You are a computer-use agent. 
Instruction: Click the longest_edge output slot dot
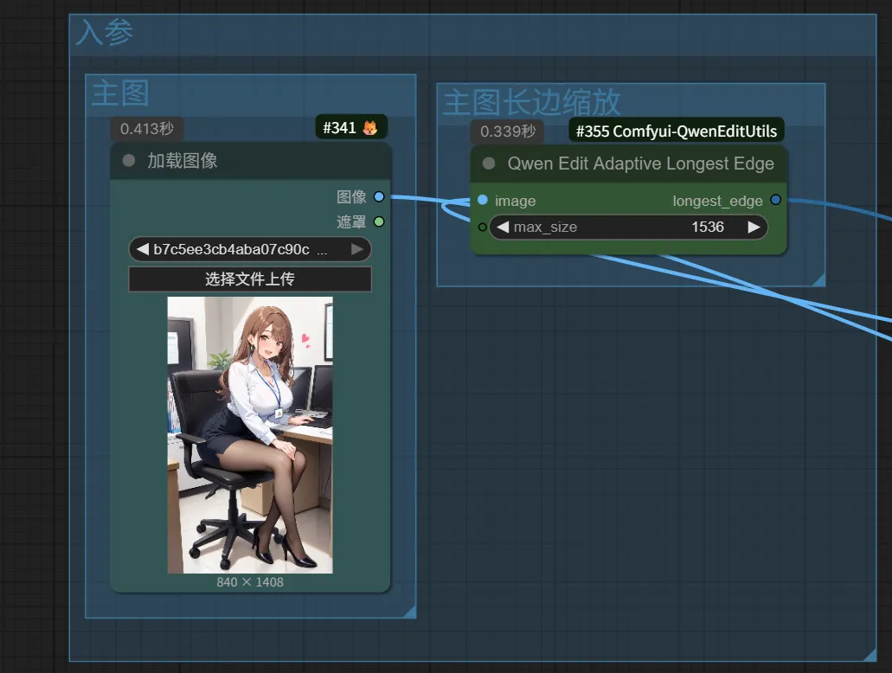(775, 201)
